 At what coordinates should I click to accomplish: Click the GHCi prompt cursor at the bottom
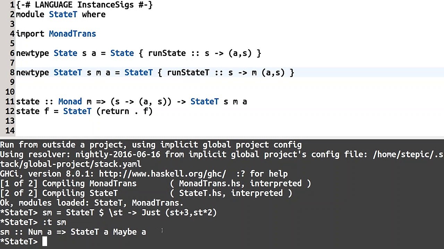point(44,241)
